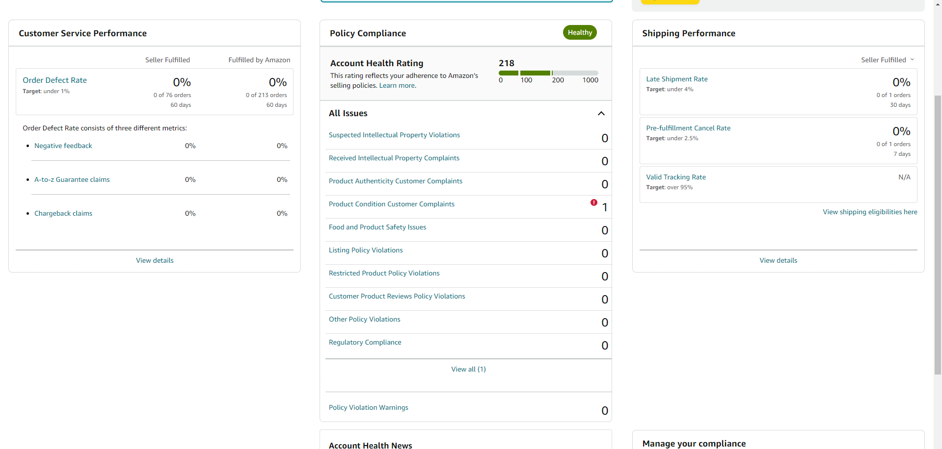
Task: Open Other Policy Violations
Action: point(365,319)
